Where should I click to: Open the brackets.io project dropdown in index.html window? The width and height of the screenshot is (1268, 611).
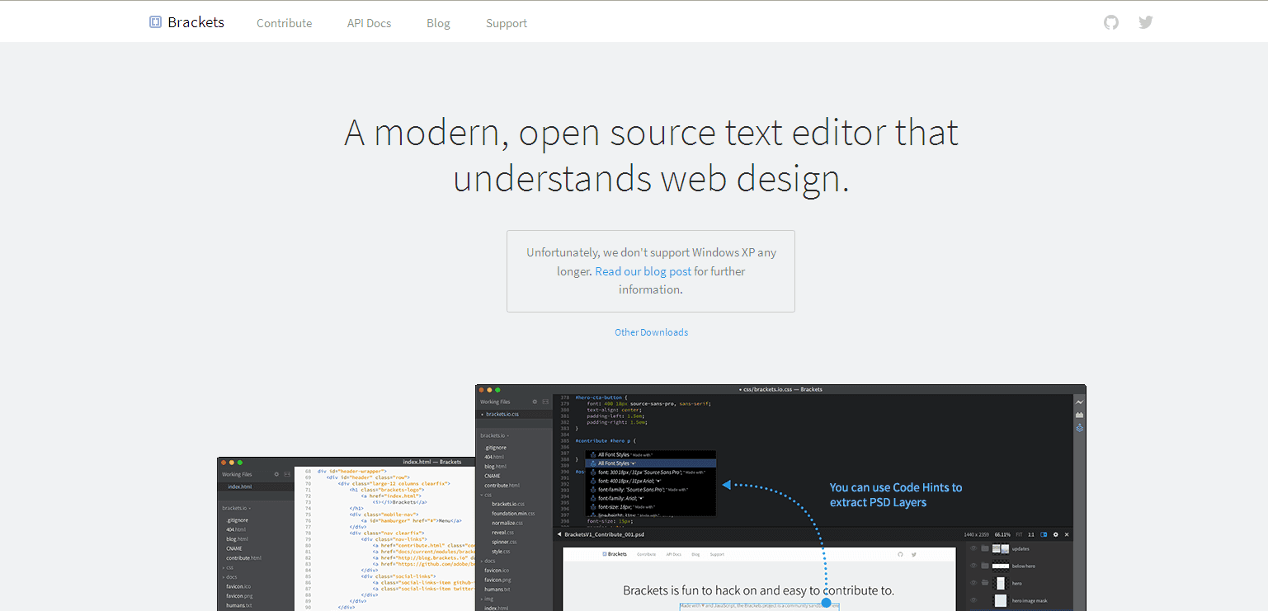click(x=237, y=508)
